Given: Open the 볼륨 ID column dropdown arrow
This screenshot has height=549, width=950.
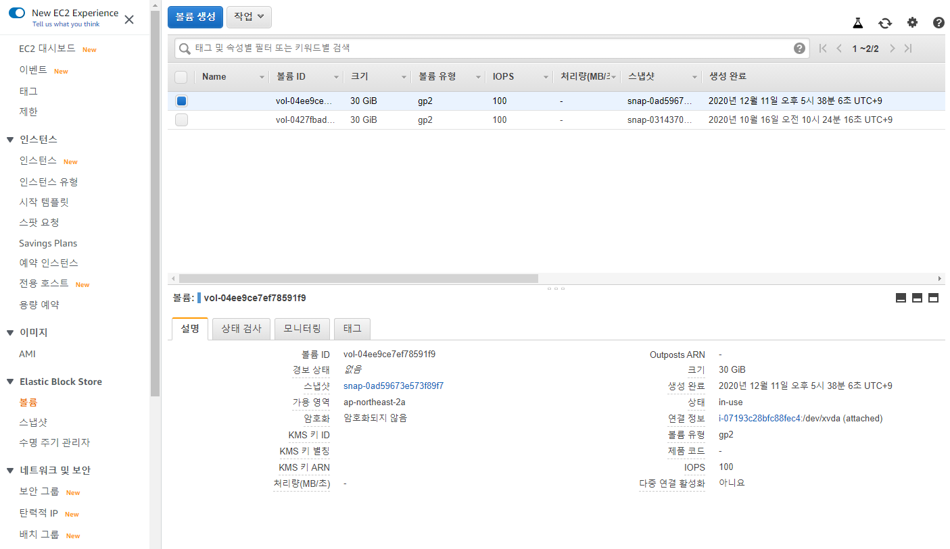Looking at the screenshot, I should click(x=337, y=77).
